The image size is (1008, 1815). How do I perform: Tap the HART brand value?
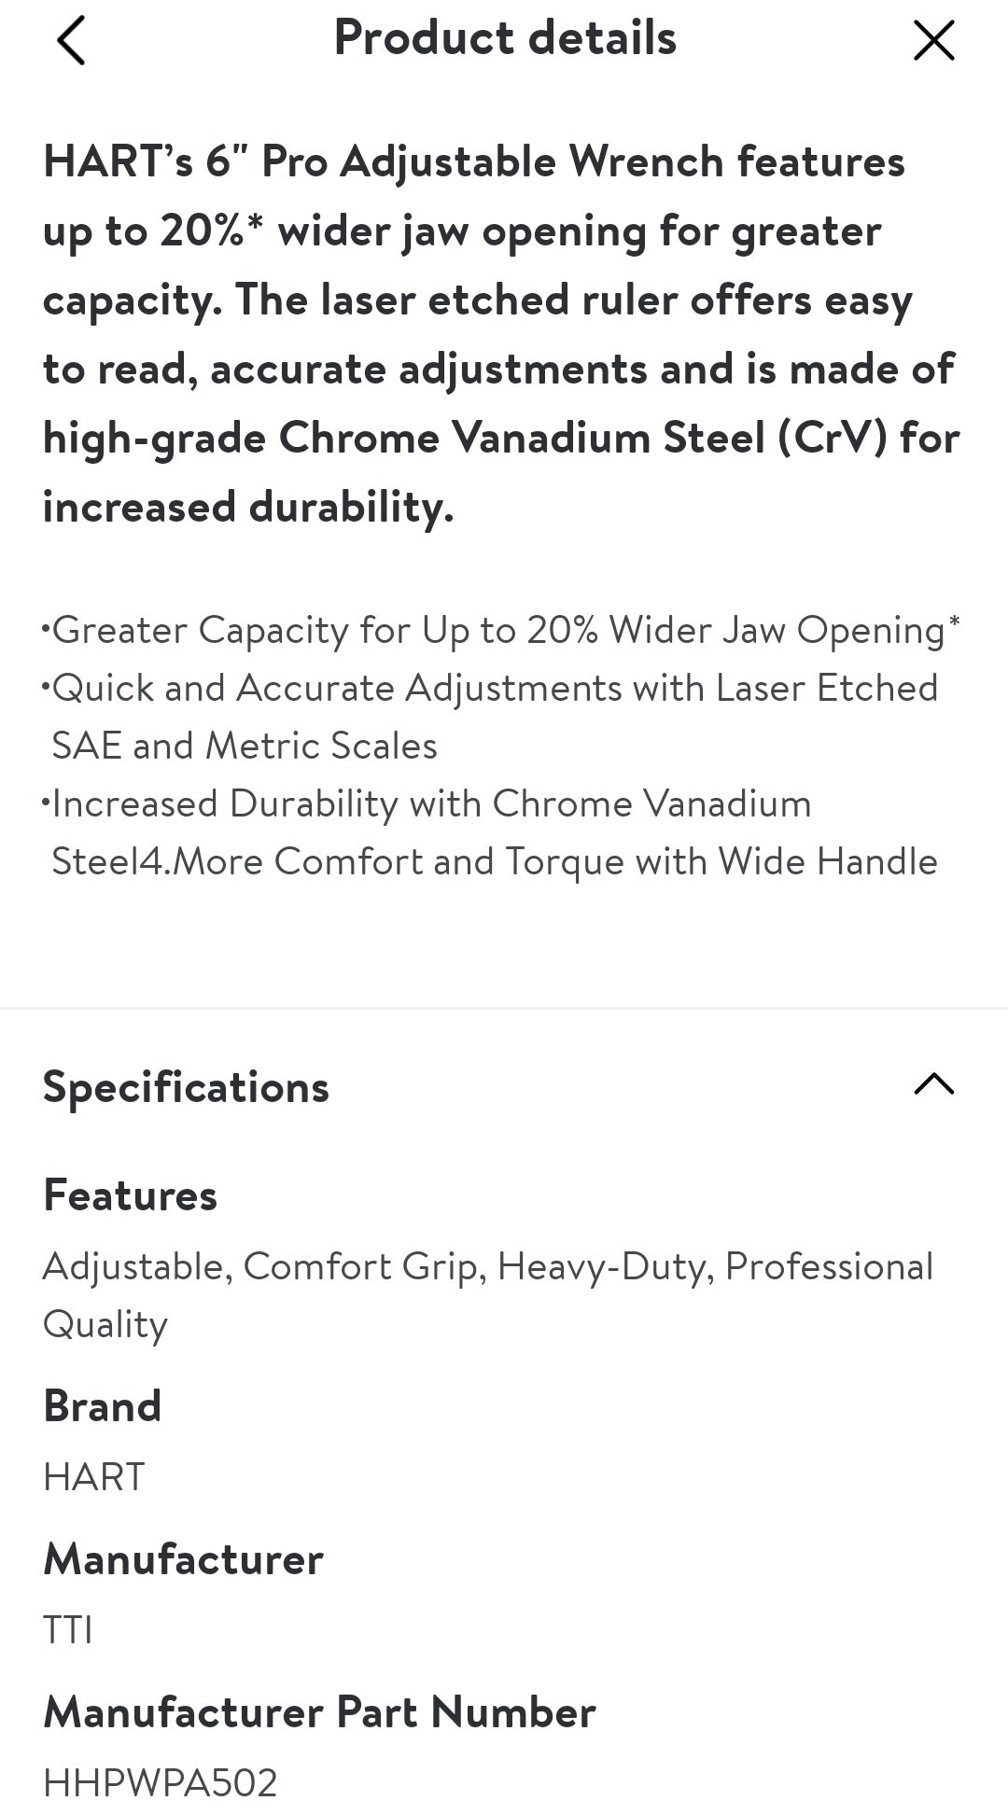pos(94,1477)
